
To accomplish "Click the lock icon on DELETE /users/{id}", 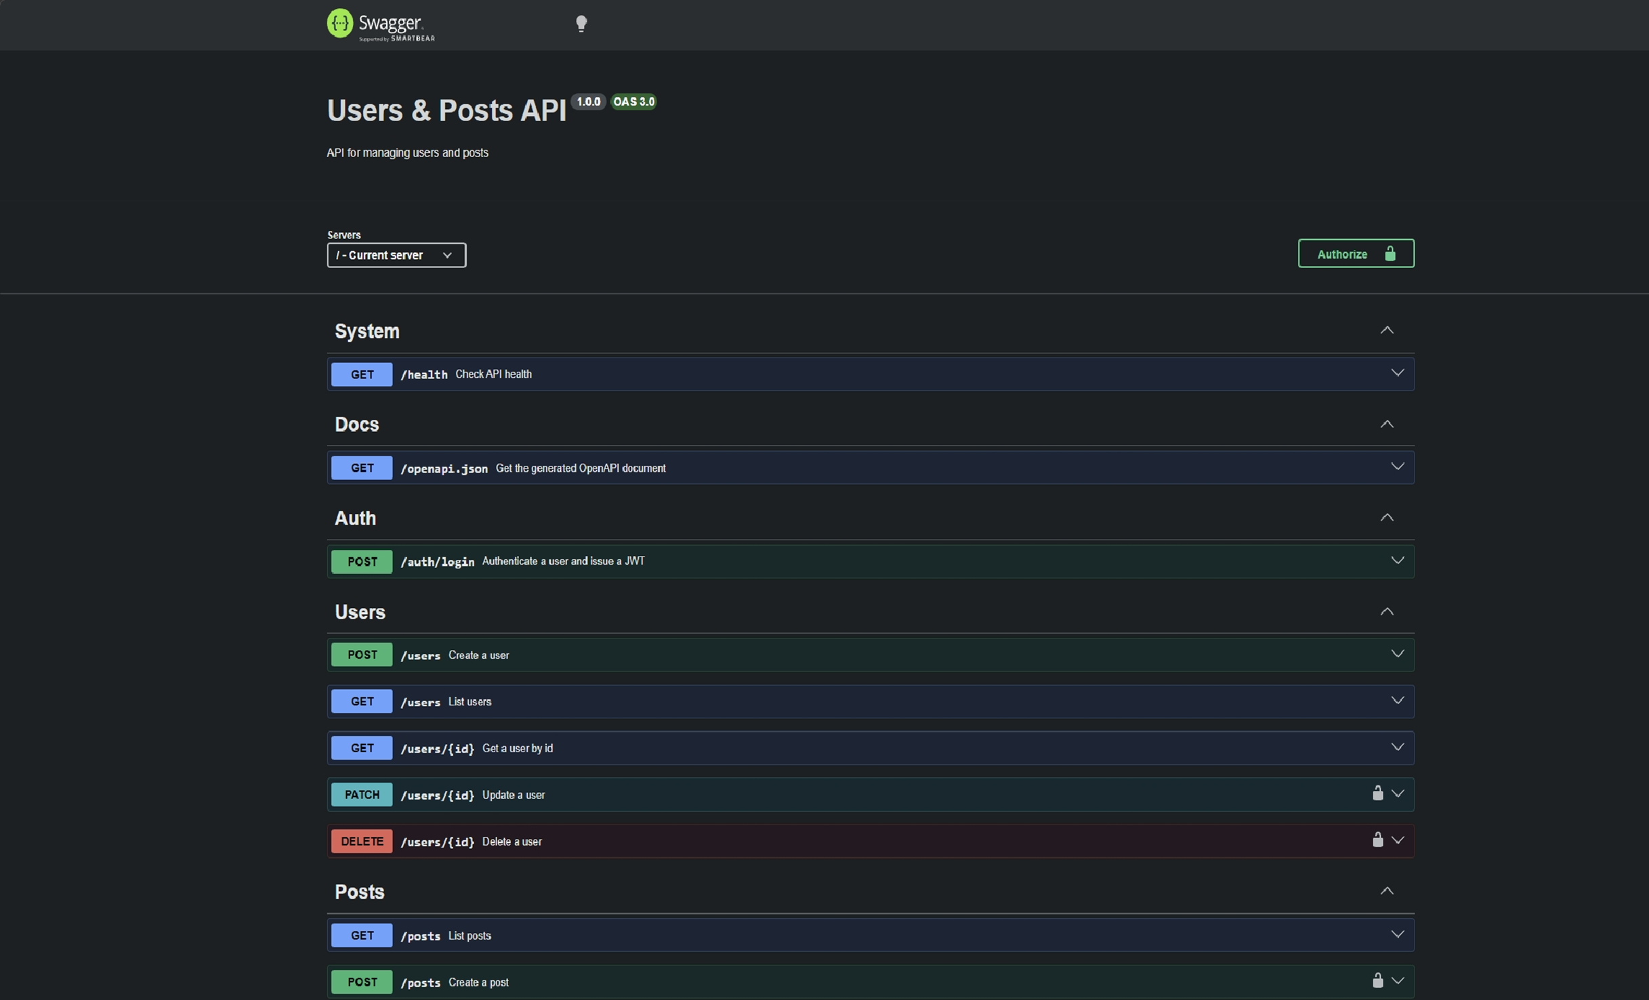I will pos(1377,840).
